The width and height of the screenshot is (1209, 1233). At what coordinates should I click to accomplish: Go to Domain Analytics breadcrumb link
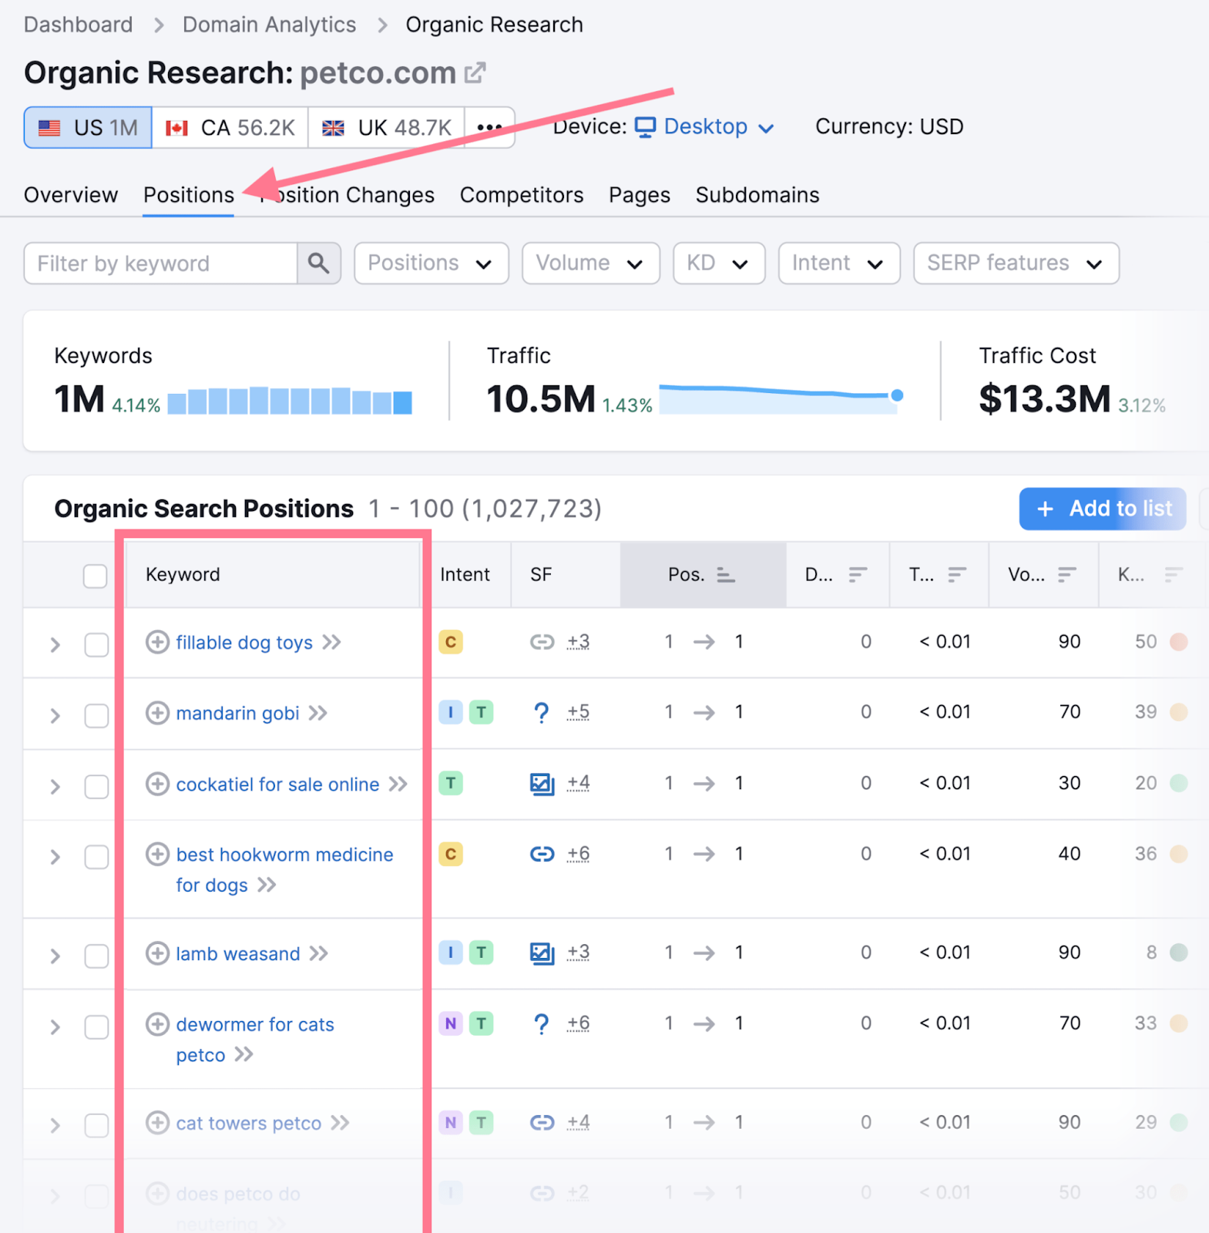pos(270,25)
